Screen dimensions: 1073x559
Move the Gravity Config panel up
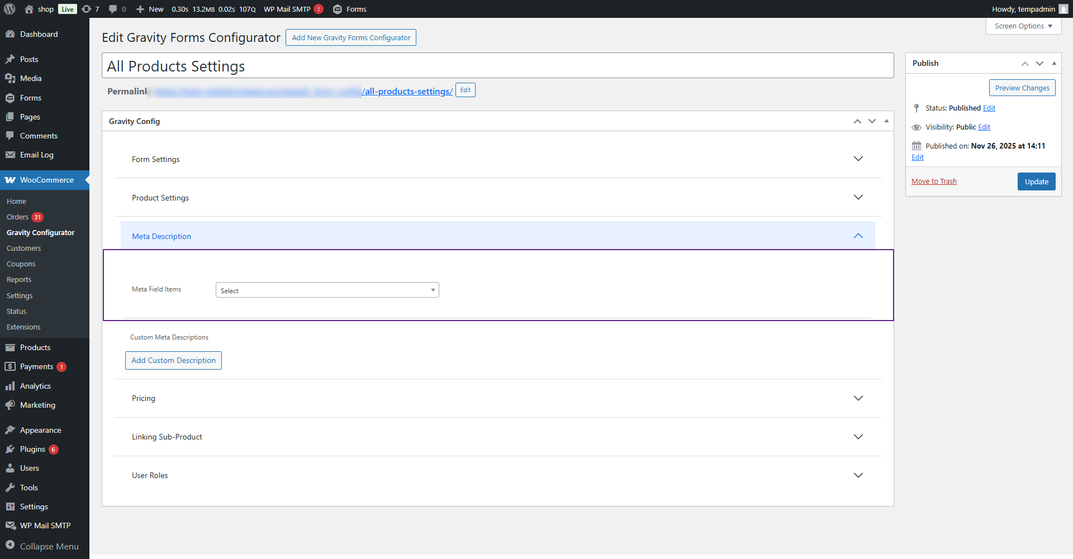click(857, 121)
